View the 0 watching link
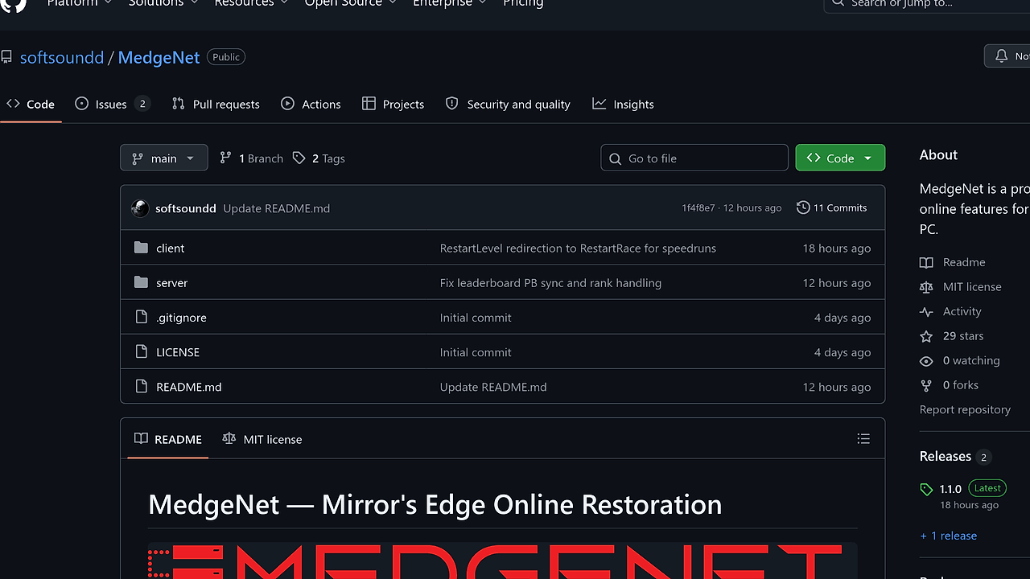1030x579 pixels. pos(960,360)
